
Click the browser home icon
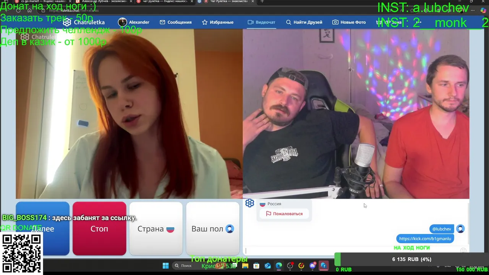[29, 10]
